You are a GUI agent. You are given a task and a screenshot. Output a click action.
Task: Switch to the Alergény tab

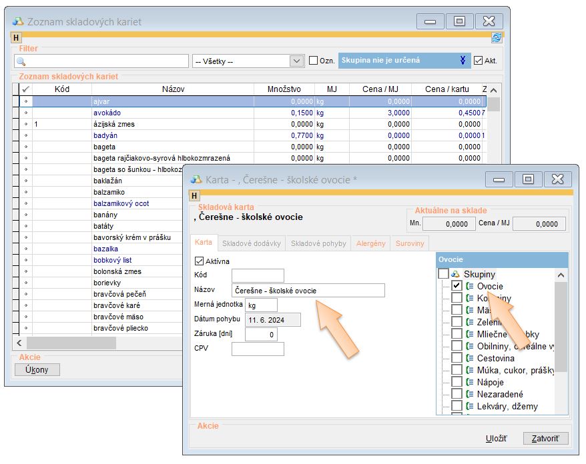(370, 243)
